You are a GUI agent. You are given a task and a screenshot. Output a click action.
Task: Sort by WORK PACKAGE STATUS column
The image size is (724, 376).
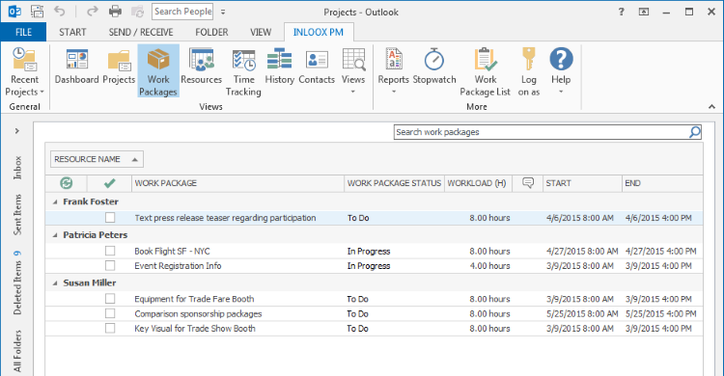point(394,183)
